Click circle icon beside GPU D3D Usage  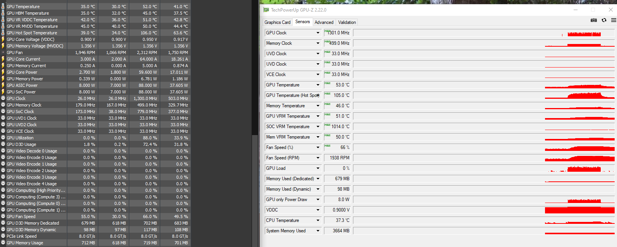pos(3,144)
